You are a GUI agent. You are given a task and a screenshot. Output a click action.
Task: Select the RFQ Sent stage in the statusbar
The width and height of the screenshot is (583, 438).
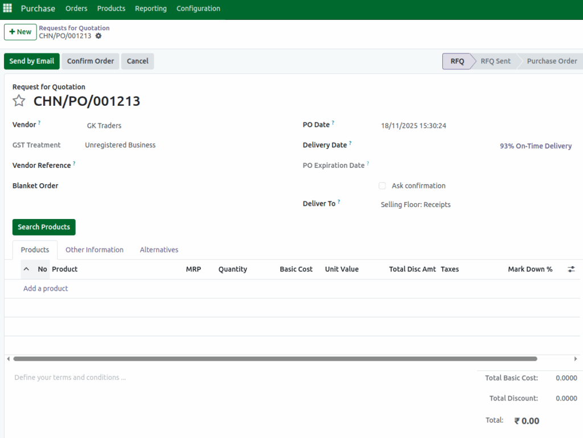click(x=495, y=61)
